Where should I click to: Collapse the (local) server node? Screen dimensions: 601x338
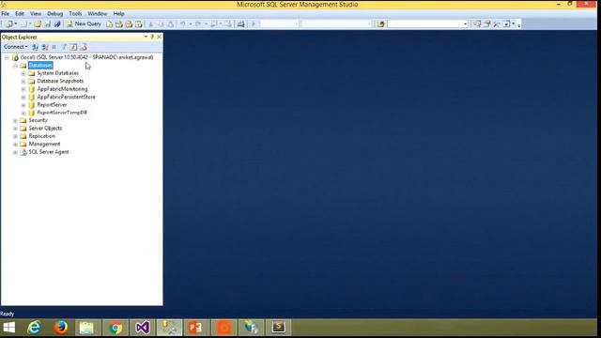coord(7,57)
